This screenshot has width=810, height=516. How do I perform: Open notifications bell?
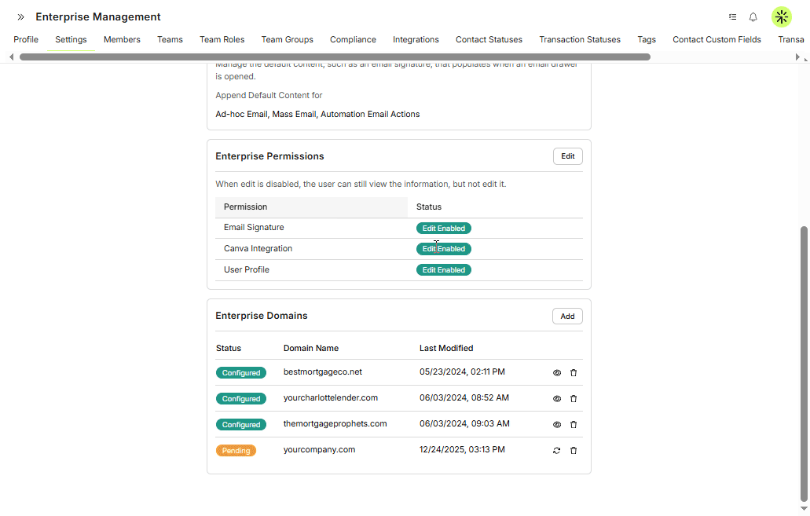coord(753,17)
